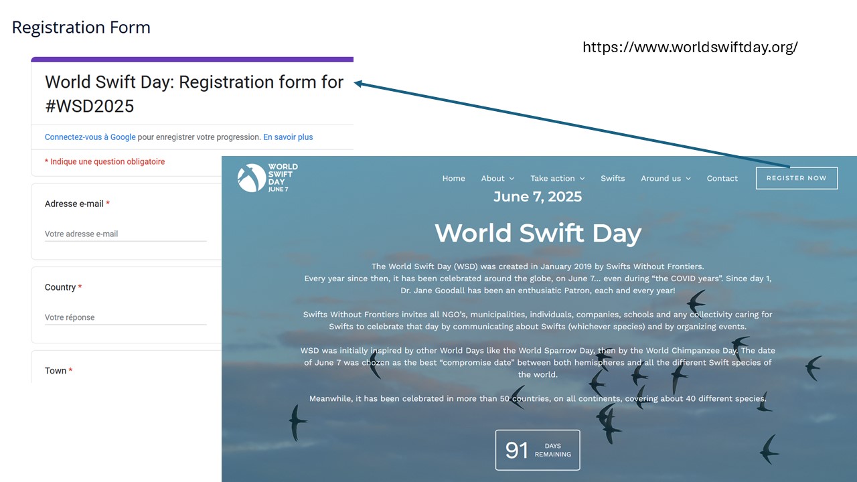Open the Contact page link
857x482 pixels.
(x=722, y=178)
